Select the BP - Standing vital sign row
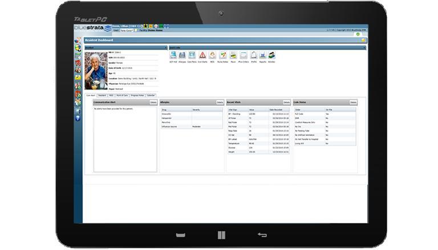This screenshot has width=438, height=250. click(x=258, y=114)
